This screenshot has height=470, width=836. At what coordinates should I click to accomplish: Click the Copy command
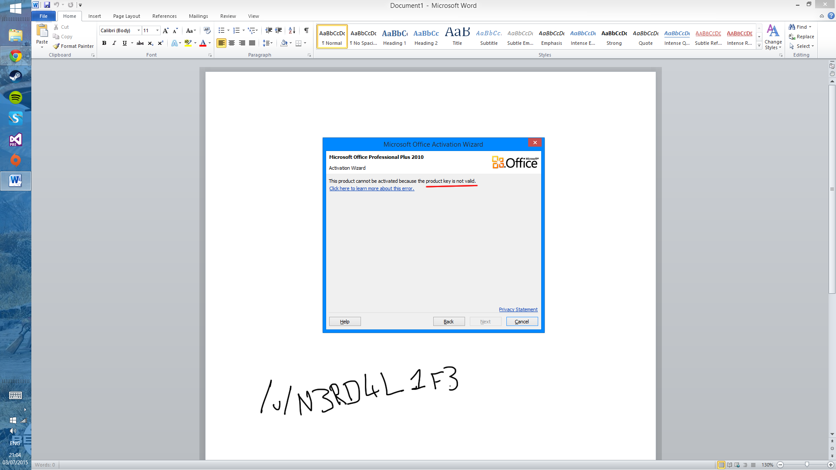63,37
